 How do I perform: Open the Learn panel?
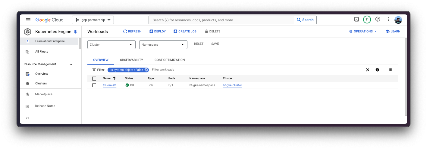(393, 31)
